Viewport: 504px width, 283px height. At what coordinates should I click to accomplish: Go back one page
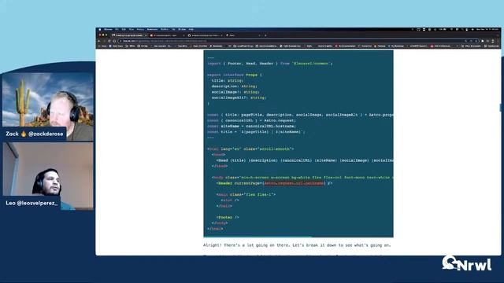point(98,41)
